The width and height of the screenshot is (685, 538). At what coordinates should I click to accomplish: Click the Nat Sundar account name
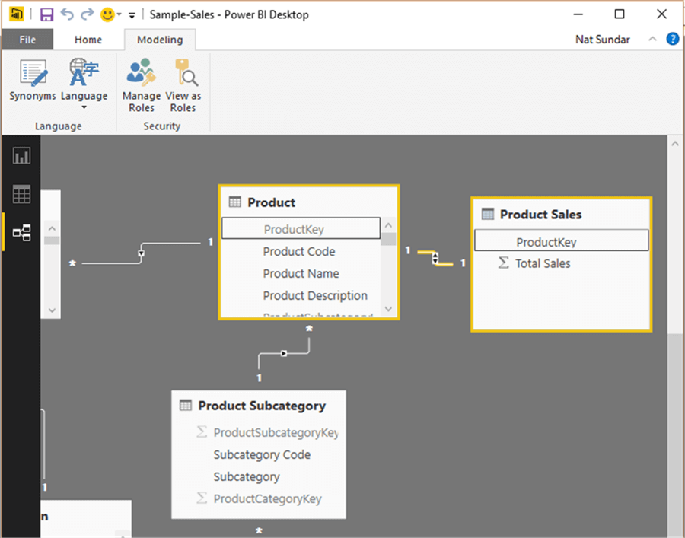click(603, 40)
